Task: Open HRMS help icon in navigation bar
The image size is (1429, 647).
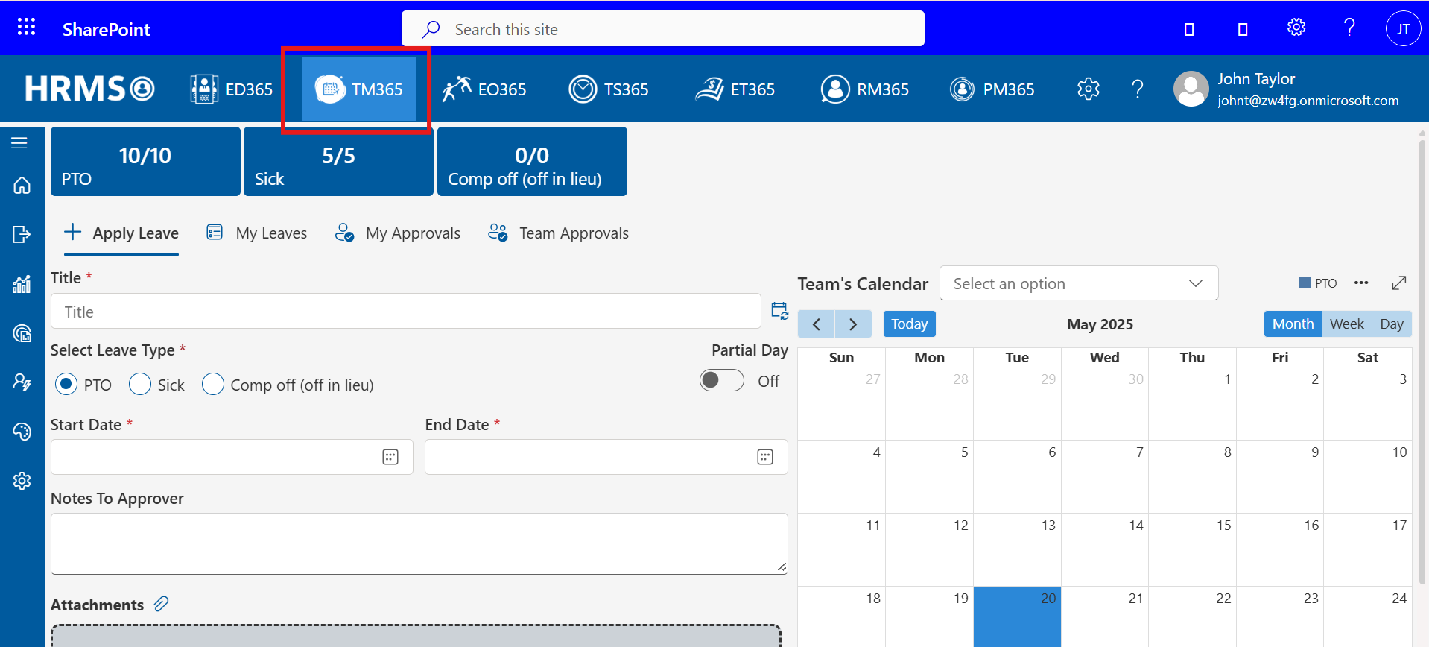Action: pos(1137,89)
